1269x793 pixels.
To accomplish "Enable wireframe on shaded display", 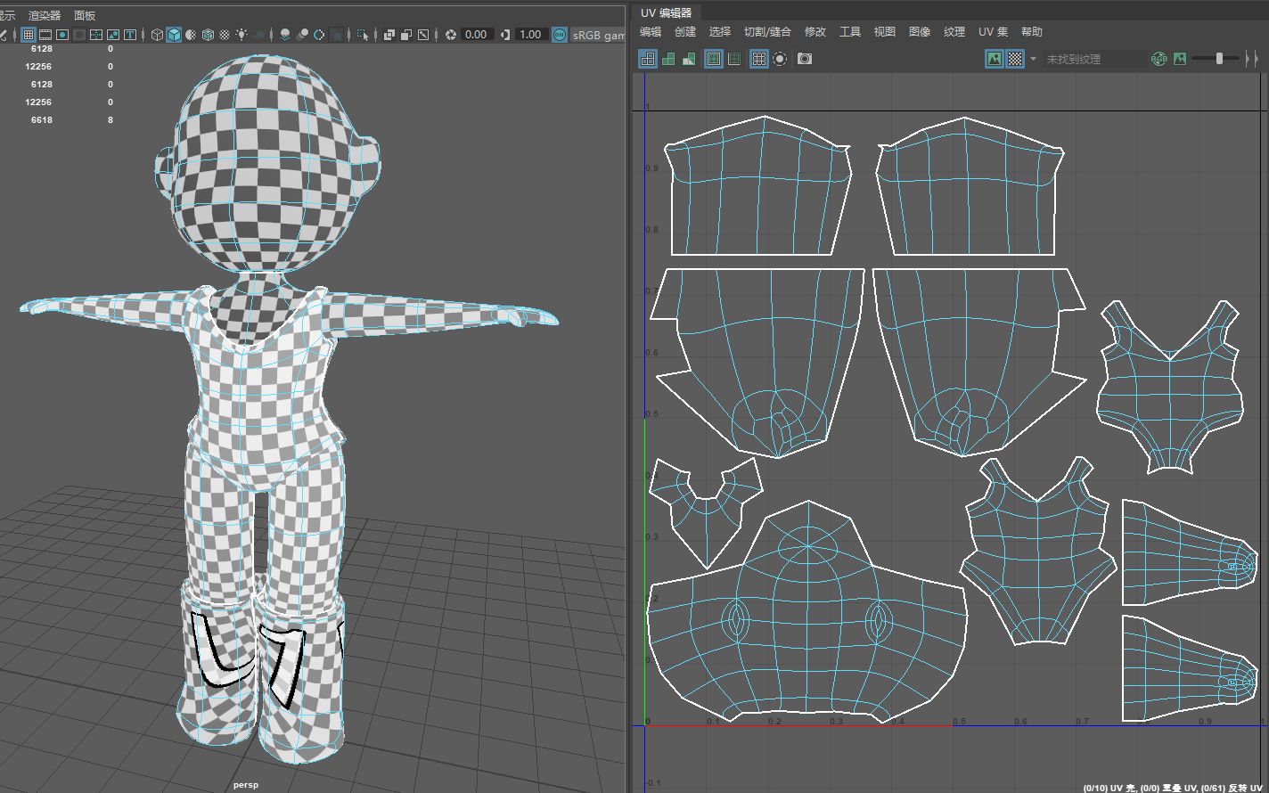I will 208,35.
